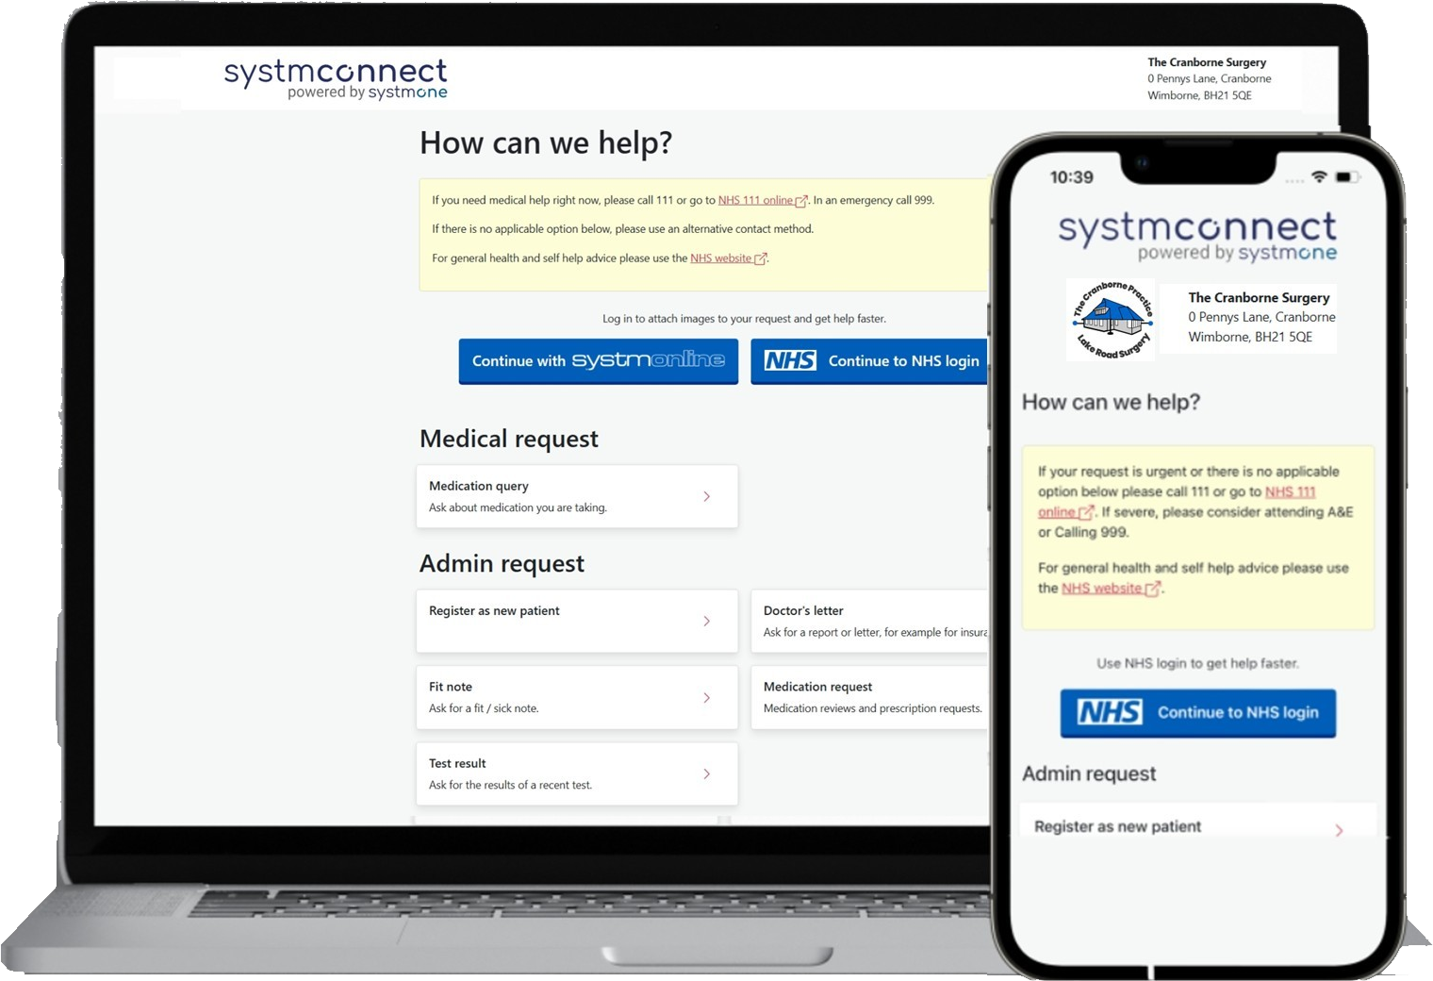Expand the Test result chevron
The height and width of the screenshot is (981, 1433).
(x=707, y=773)
